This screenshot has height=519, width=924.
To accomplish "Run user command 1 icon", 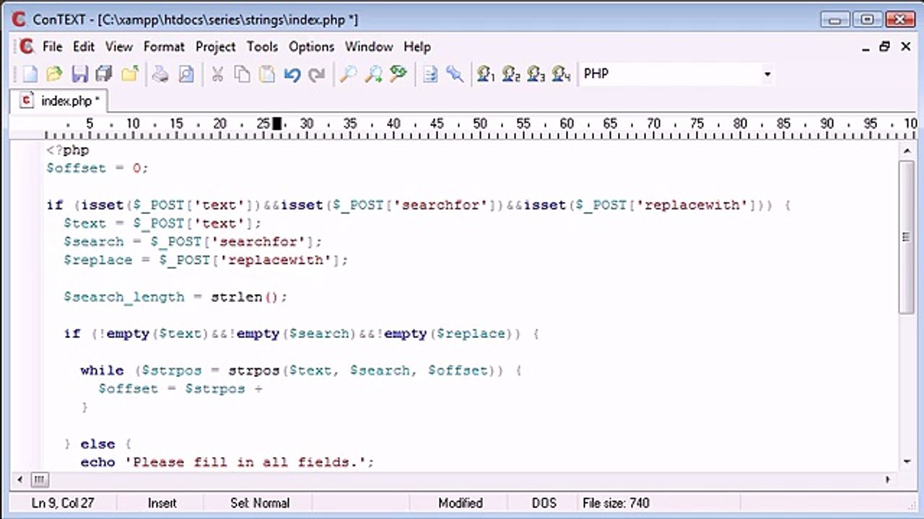I will [486, 74].
